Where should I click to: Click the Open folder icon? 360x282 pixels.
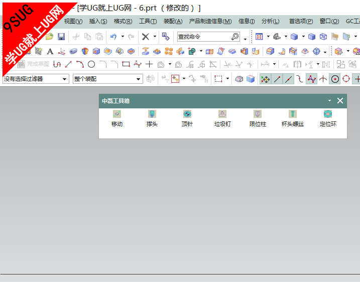point(50,37)
